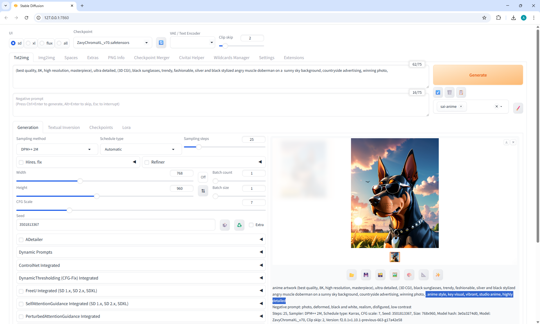
Task: Select the xl UI radio button
Action: [x=28, y=43]
